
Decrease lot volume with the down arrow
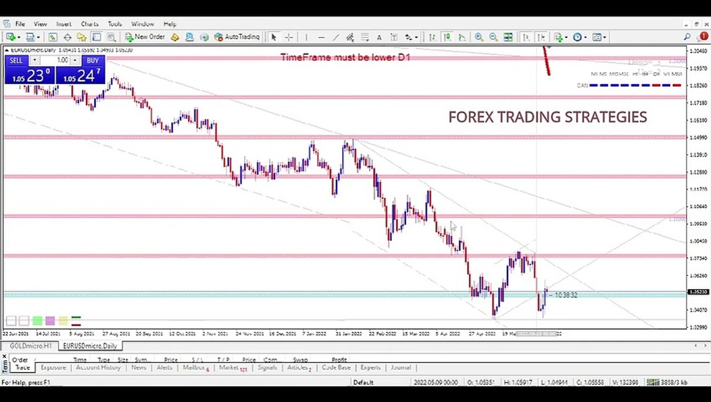[35, 60]
